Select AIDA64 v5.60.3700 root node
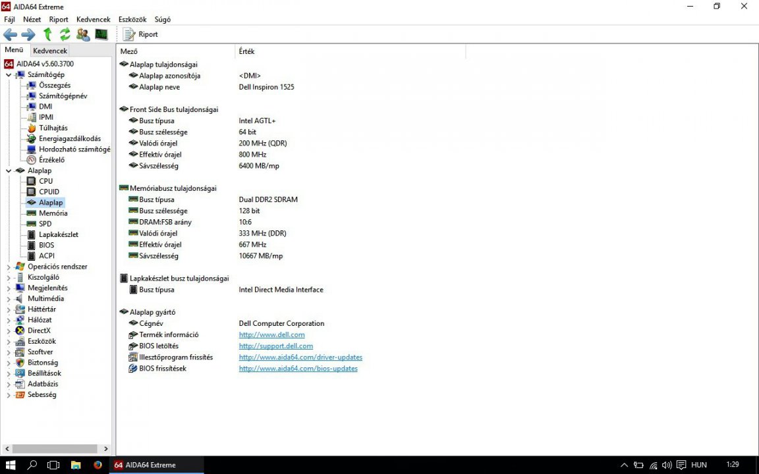The height and width of the screenshot is (474, 759). pyautogui.click(x=45, y=64)
